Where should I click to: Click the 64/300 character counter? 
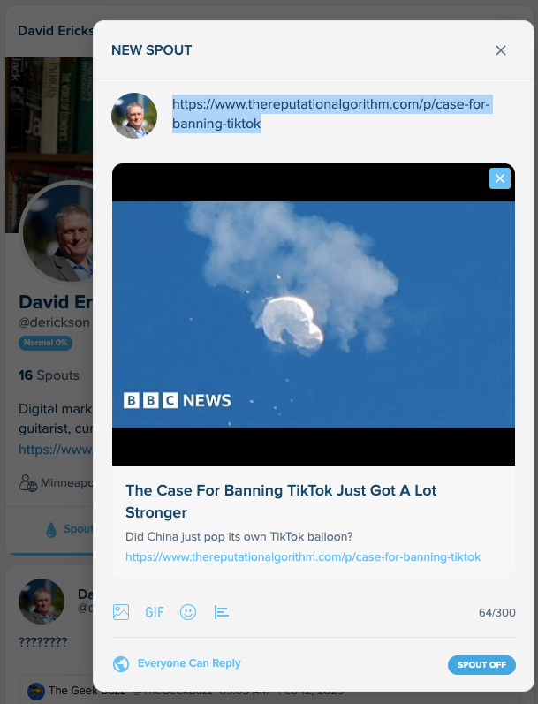496,612
